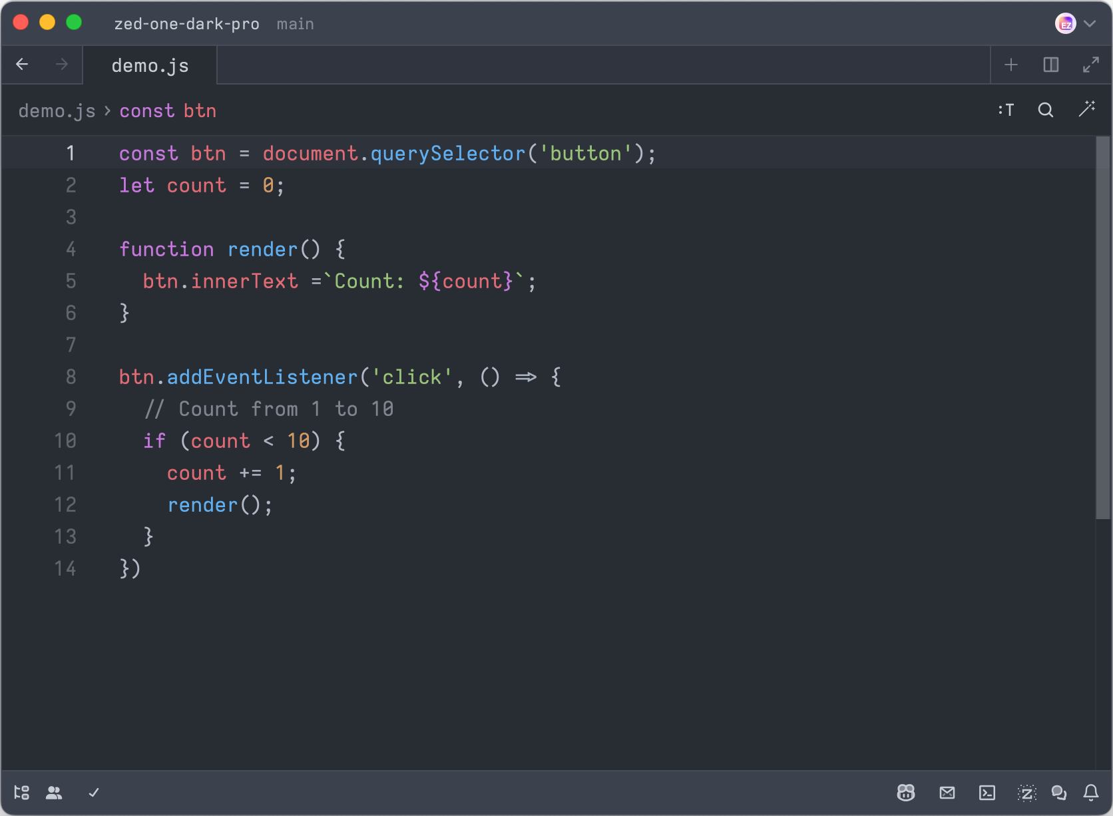The height and width of the screenshot is (816, 1113).
Task: Toggle the Zed assistant panel icon
Action: (1027, 792)
